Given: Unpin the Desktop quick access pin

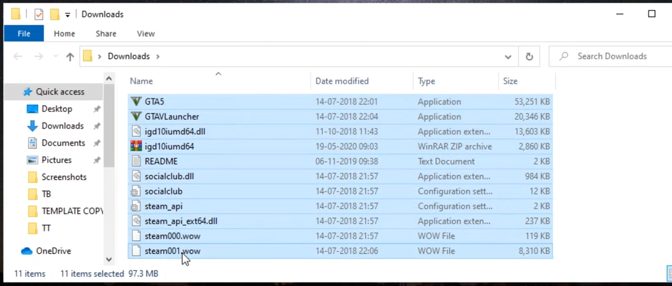Looking at the screenshot, I should click(x=97, y=109).
